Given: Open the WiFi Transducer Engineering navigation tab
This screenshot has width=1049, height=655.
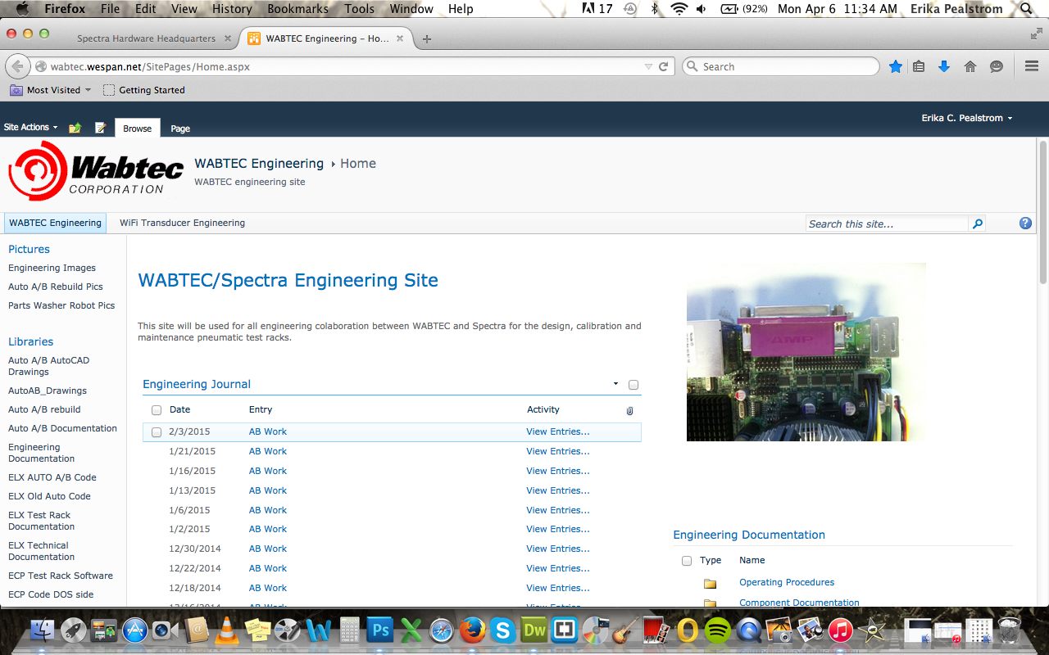Looking at the screenshot, I should 182,223.
